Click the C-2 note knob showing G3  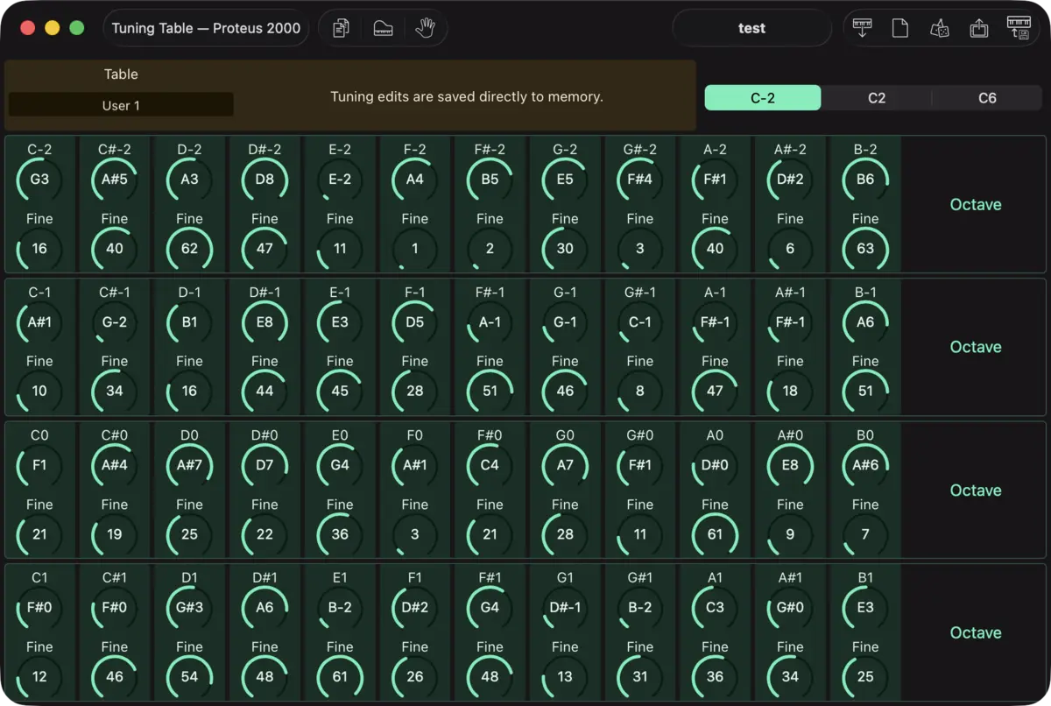tap(39, 180)
